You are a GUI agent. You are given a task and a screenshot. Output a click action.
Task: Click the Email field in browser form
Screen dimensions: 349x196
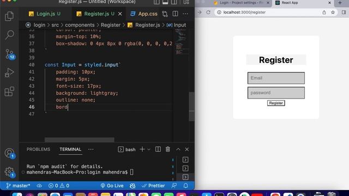tap(276, 78)
